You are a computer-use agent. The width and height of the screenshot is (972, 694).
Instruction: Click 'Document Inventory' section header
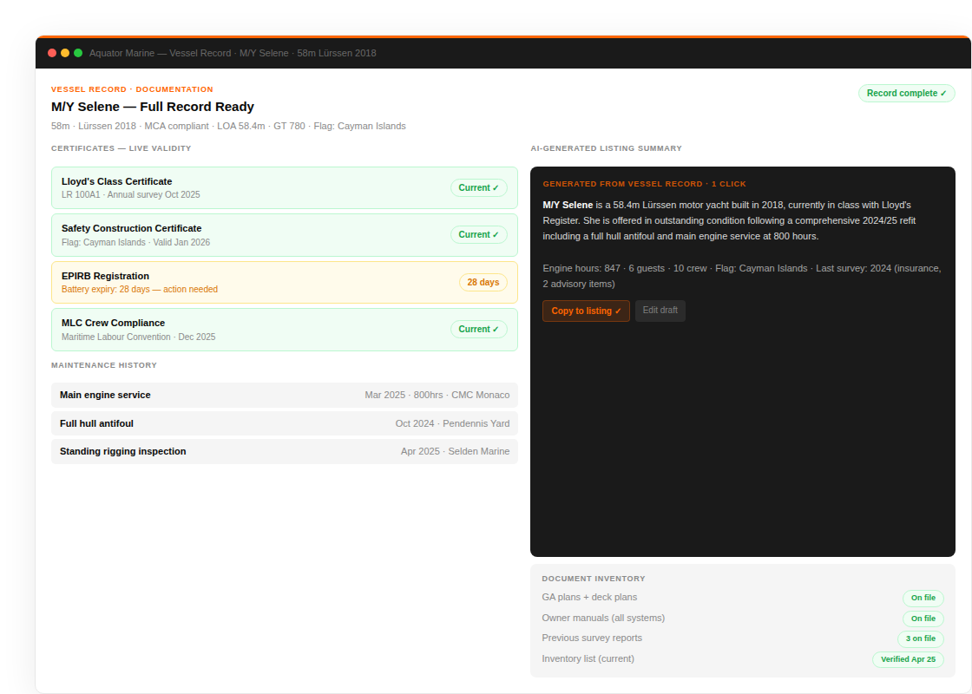tap(594, 579)
